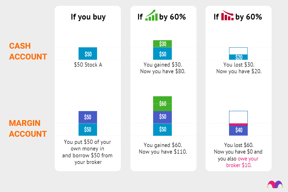The image size is (288, 192).
Task: Click 'You gained $60' text
Action: pos(163,145)
